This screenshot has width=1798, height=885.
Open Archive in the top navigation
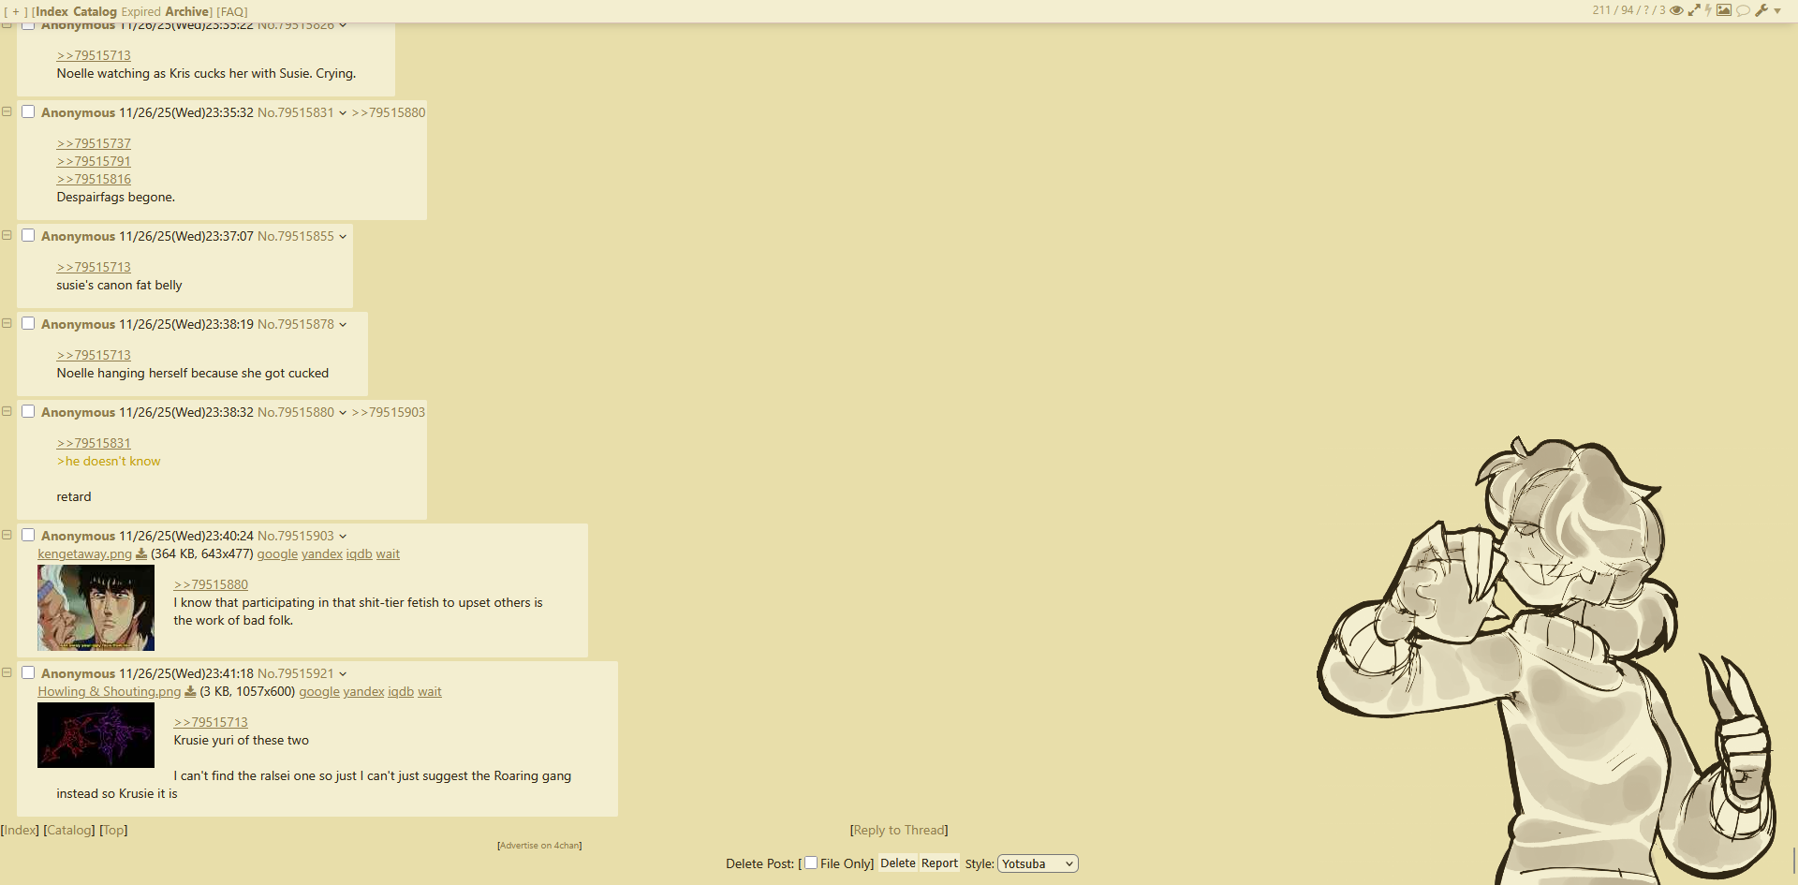[187, 12]
